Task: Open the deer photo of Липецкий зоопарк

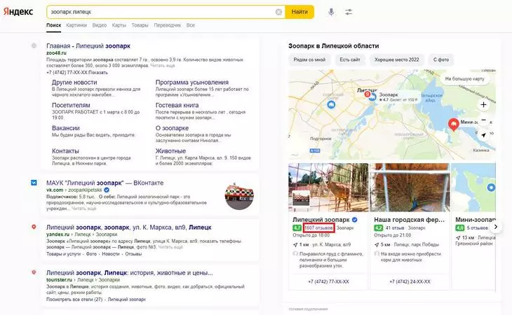Action: point(328,188)
